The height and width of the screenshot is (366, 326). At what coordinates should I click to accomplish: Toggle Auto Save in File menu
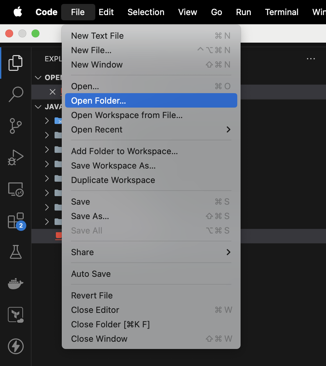(x=91, y=274)
